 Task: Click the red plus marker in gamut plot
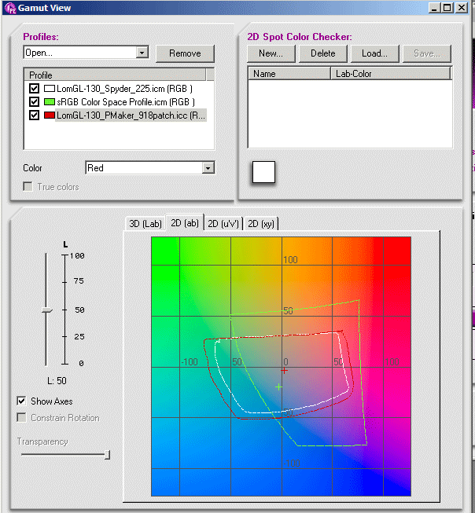click(x=285, y=370)
